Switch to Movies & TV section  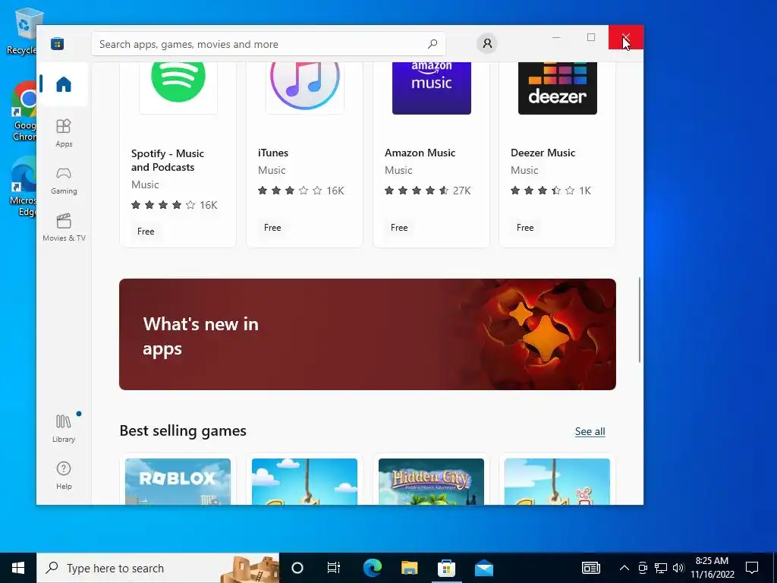(x=64, y=228)
